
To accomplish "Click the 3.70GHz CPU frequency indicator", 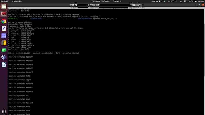I will click(156, 1).
